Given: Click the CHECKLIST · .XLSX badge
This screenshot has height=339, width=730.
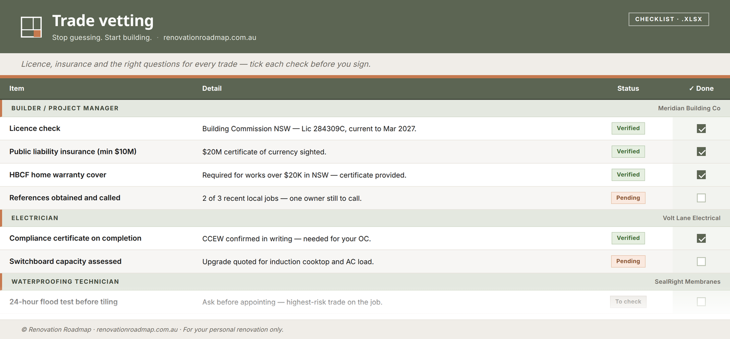Looking at the screenshot, I should click(668, 19).
